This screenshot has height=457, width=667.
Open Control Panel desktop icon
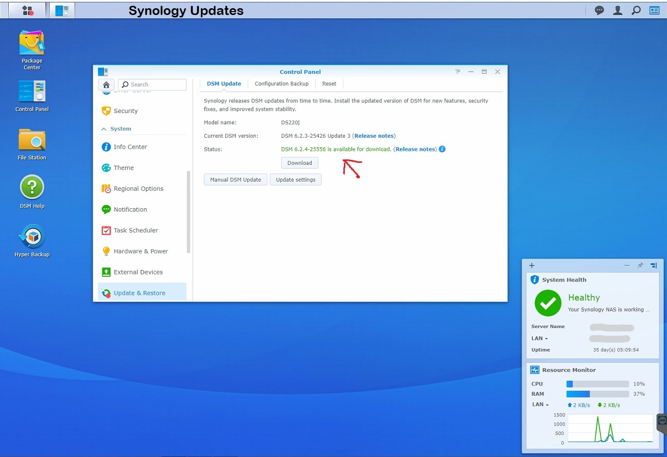(x=32, y=96)
